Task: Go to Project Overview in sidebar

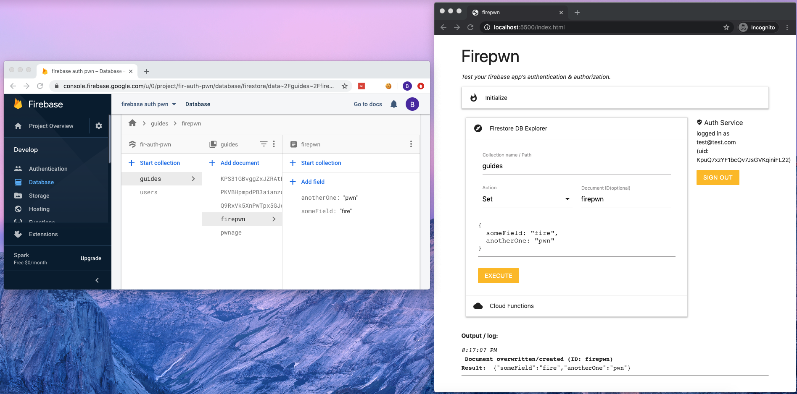Action: pyautogui.click(x=51, y=126)
